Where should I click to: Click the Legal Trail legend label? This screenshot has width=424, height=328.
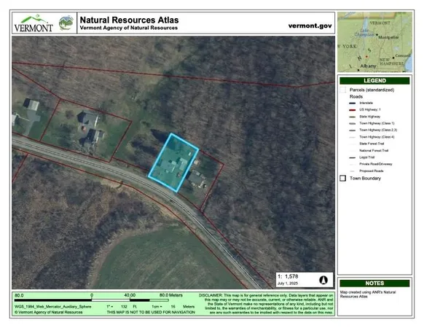366,157
